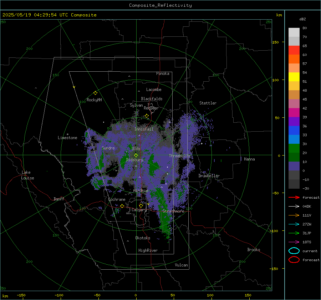This screenshot has height=300, width=321.
Task: Click the red forecast arrow in legend
Action: point(294,197)
